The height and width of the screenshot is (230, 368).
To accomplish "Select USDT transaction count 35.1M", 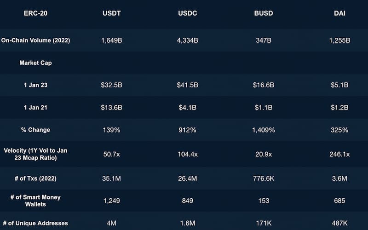I will [x=111, y=177].
